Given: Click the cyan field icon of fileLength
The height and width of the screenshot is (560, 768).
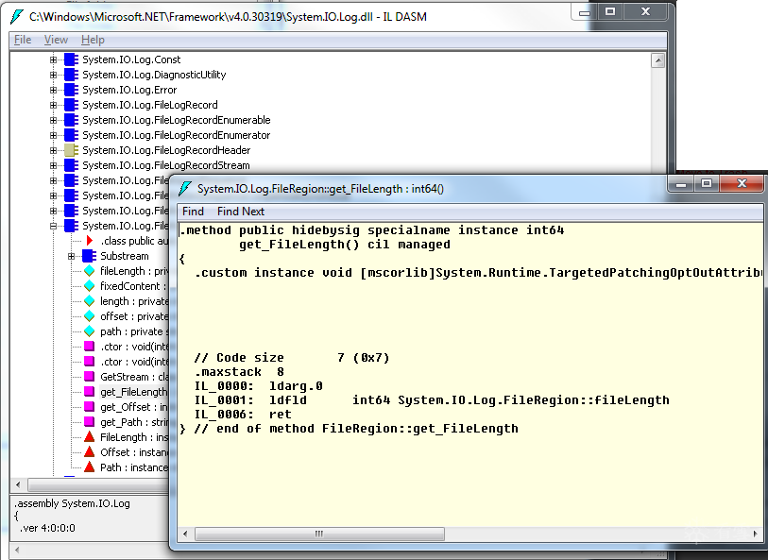Looking at the screenshot, I should click(x=89, y=271).
